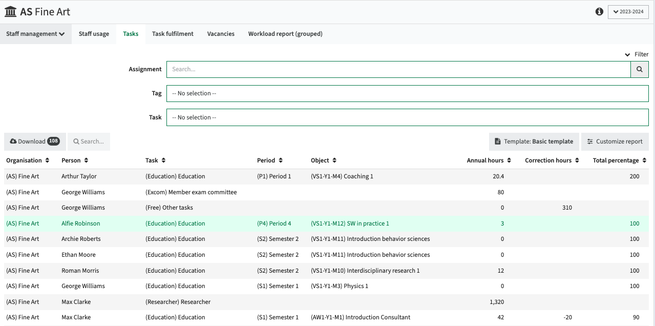Click (Free) Other tasks cell
Screen dimensions: 655x326
coord(169,208)
